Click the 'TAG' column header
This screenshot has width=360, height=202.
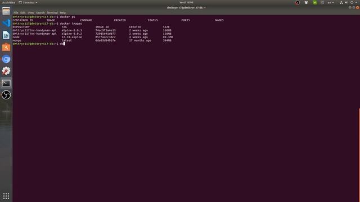pyautogui.click(x=64, y=27)
